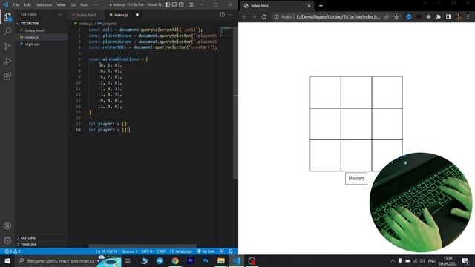This screenshot has height=267, width=475.
Task: Open the Extensions view
Action: pos(7,76)
